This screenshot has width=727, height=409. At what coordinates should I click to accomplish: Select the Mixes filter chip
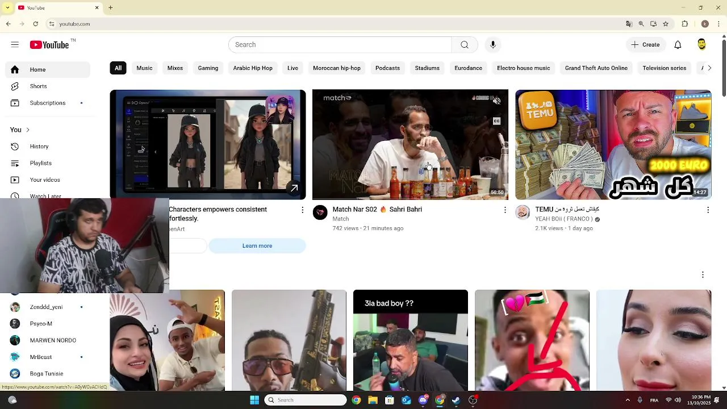175,68
